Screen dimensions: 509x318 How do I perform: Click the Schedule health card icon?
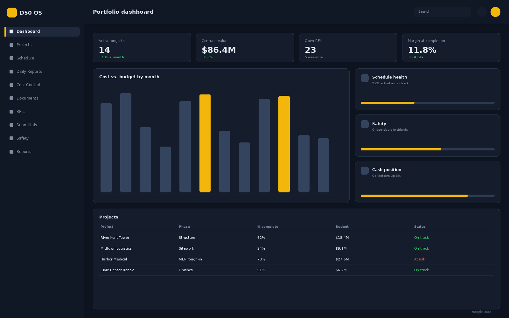coord(365,78)
